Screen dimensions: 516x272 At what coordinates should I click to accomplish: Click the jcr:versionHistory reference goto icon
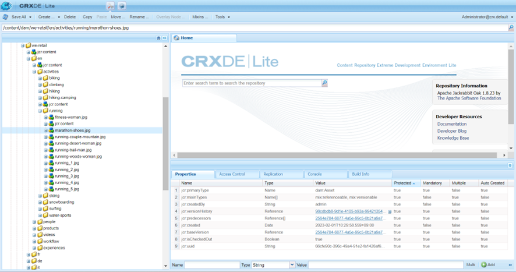390,212
